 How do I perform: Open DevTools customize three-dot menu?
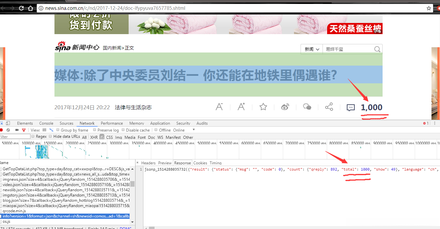click(435, 123)
